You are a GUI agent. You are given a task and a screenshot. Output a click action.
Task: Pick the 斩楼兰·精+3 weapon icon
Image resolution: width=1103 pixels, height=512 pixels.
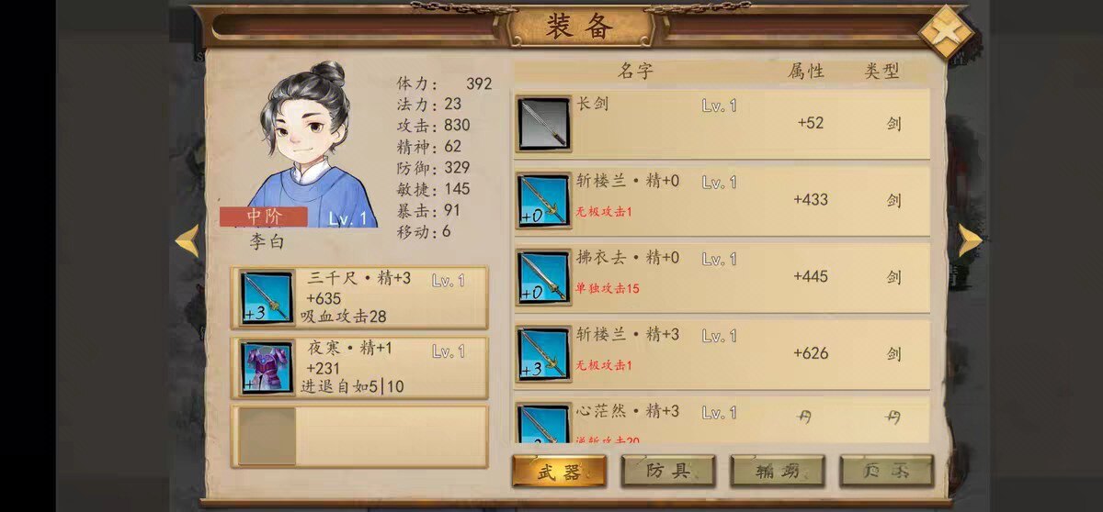[x=544, y=353]
